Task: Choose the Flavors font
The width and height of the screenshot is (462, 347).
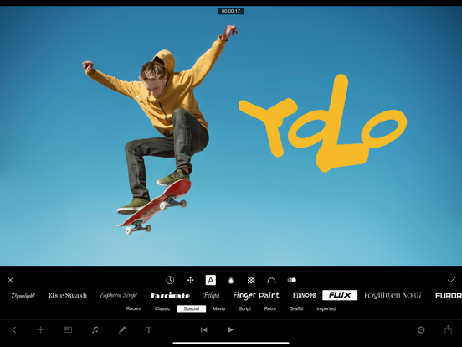Action: click(x=304, y=295)
